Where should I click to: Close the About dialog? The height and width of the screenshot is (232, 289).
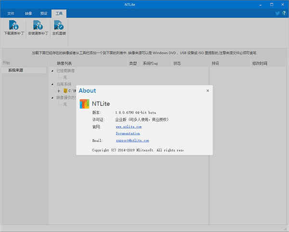click(x=208, y=90)
